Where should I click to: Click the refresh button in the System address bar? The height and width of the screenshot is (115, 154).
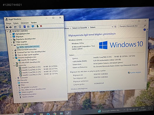coord(115,27)
